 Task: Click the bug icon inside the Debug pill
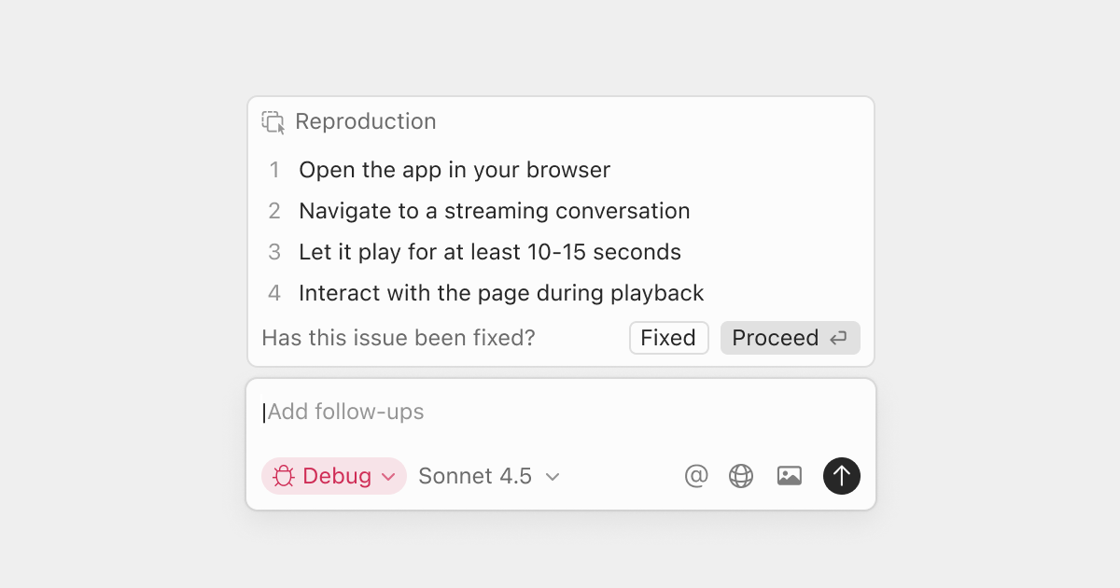(x=283, y=476)
